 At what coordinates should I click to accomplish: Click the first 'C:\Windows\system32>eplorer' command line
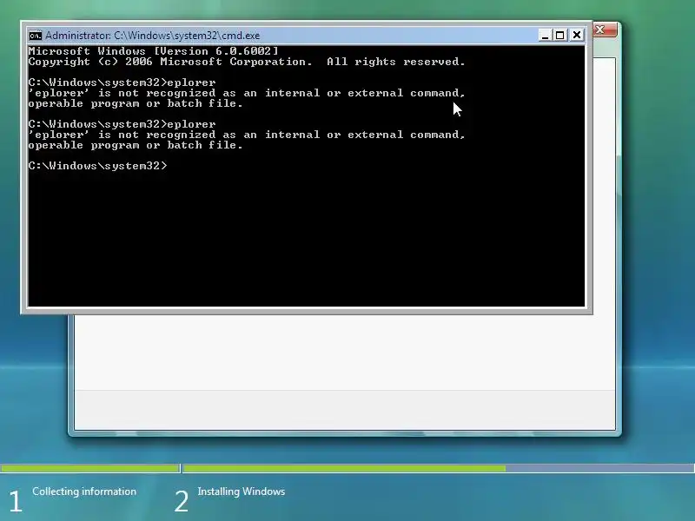(122, 82)
